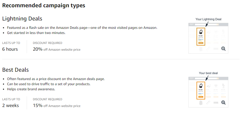Click the arrow below 'Your Lightning Deal' label
The image size is (241, 114).
[207, 24]
